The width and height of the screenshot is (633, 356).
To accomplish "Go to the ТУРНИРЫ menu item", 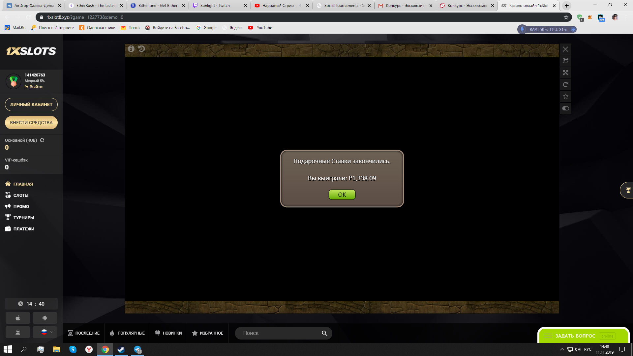I will click(x=23, y=218).
